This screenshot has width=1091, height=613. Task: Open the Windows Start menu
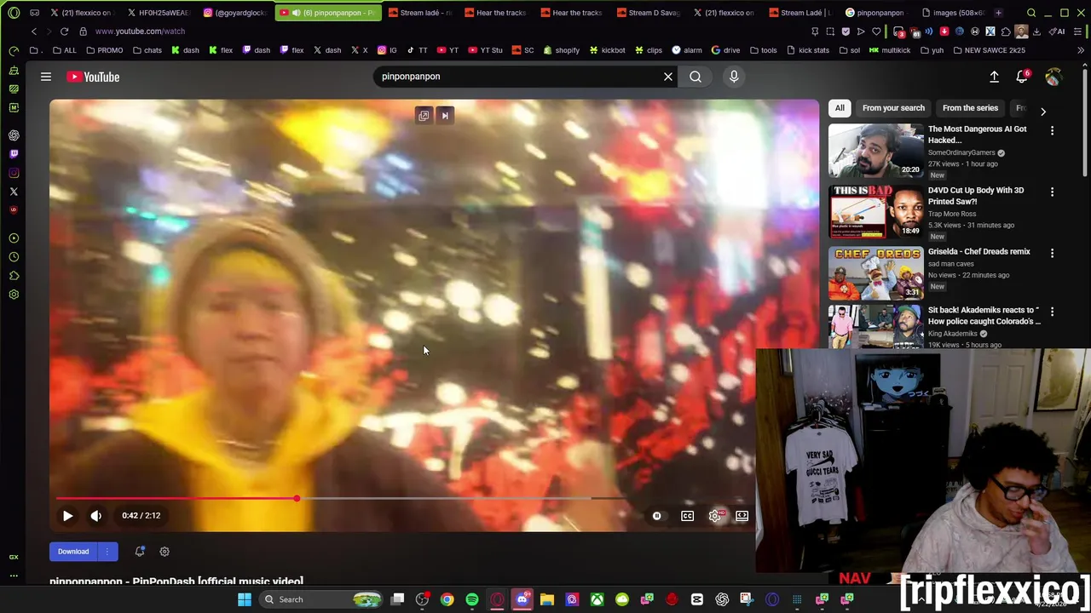[245, 599]
